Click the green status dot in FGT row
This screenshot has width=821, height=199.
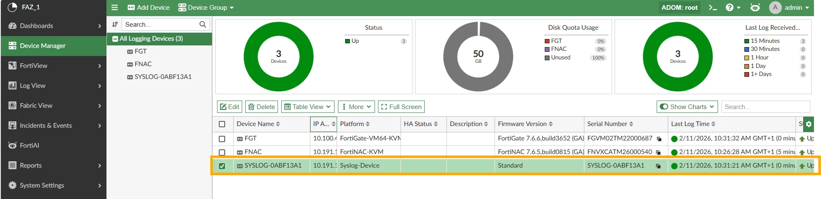click(674, 139)
